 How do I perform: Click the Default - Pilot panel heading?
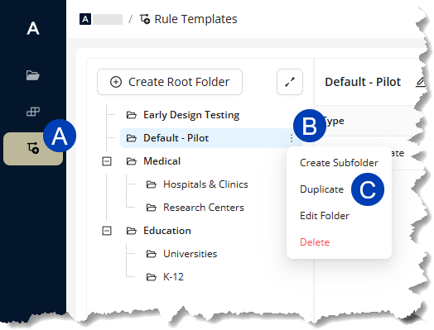(x=363, y=82)
